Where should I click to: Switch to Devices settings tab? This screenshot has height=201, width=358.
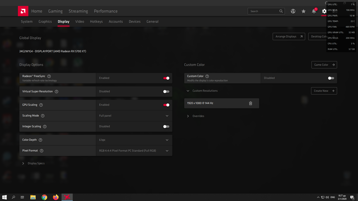tap(135, 21)
